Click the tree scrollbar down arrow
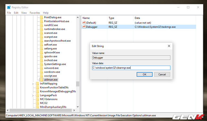The height and width of the screenshot is (121, 207). pyautogui.click(x=78, y=107)
